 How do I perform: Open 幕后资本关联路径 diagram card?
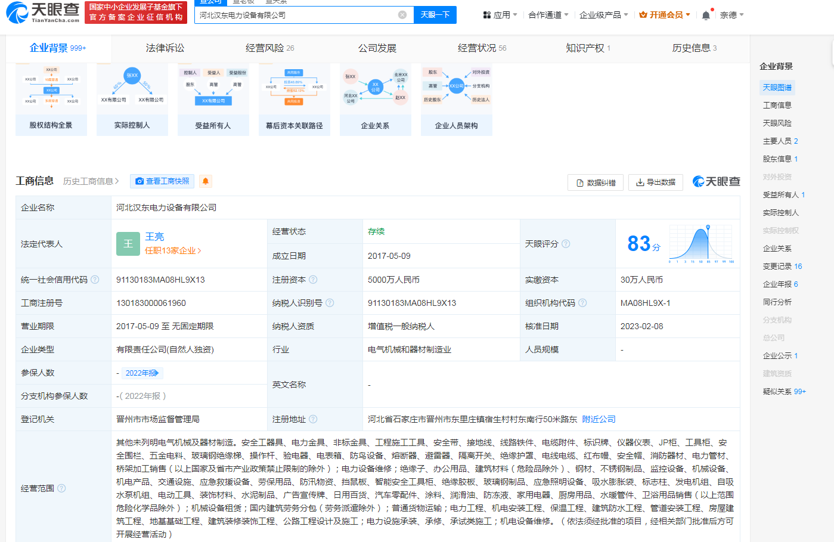coord(294,100)
